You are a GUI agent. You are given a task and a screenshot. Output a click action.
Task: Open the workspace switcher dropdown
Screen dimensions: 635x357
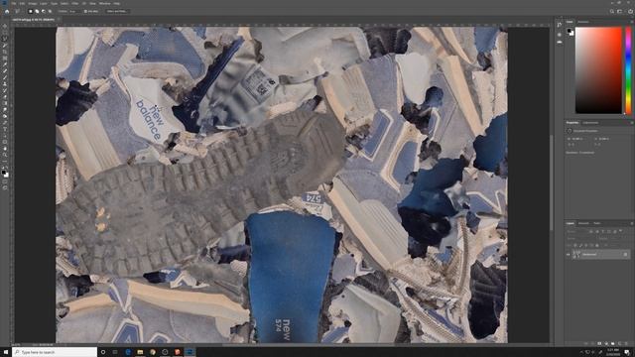pos(619,11)
